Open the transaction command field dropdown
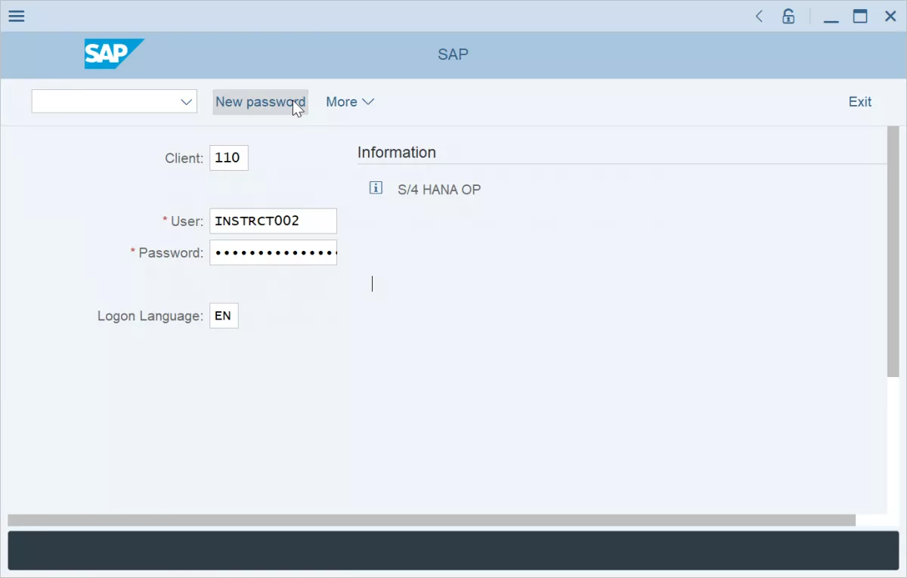Screen dimensions: 907x578 coord(187,101)
